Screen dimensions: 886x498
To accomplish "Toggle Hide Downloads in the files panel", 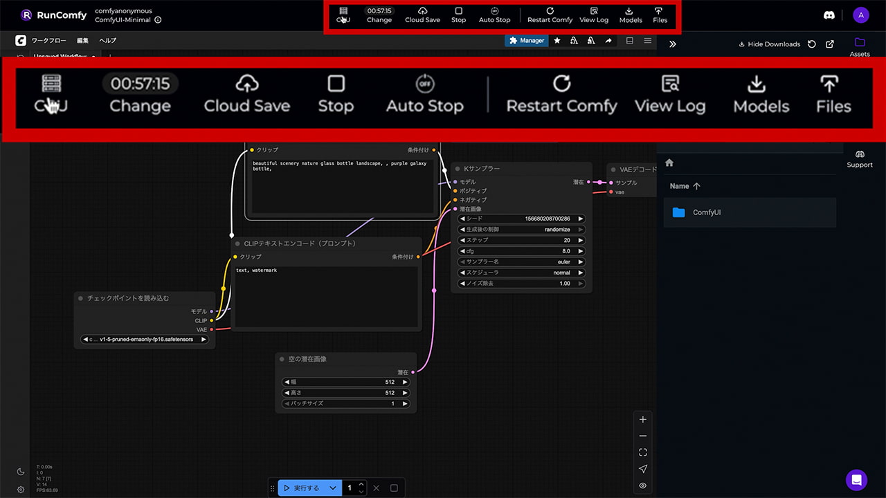I will [x=769, y=44].
